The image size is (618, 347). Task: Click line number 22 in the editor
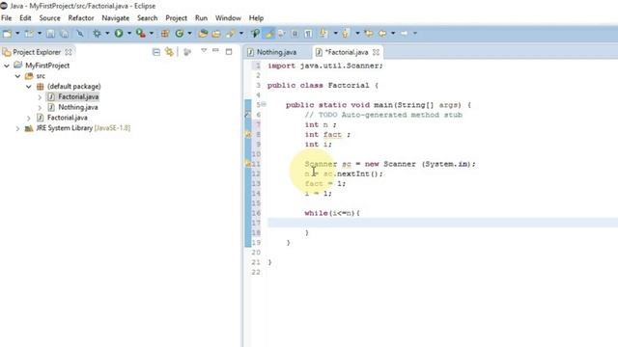tap(256, 272)
